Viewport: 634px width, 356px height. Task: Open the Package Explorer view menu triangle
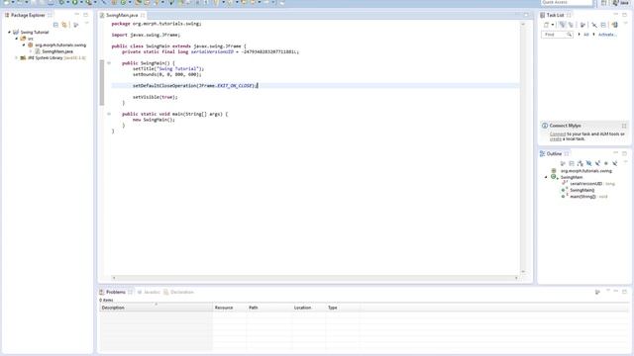(x=86, y=24)
